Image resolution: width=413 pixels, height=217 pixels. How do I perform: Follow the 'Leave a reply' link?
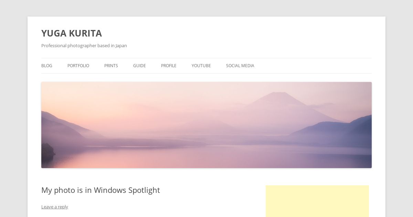tap(55, 207)
